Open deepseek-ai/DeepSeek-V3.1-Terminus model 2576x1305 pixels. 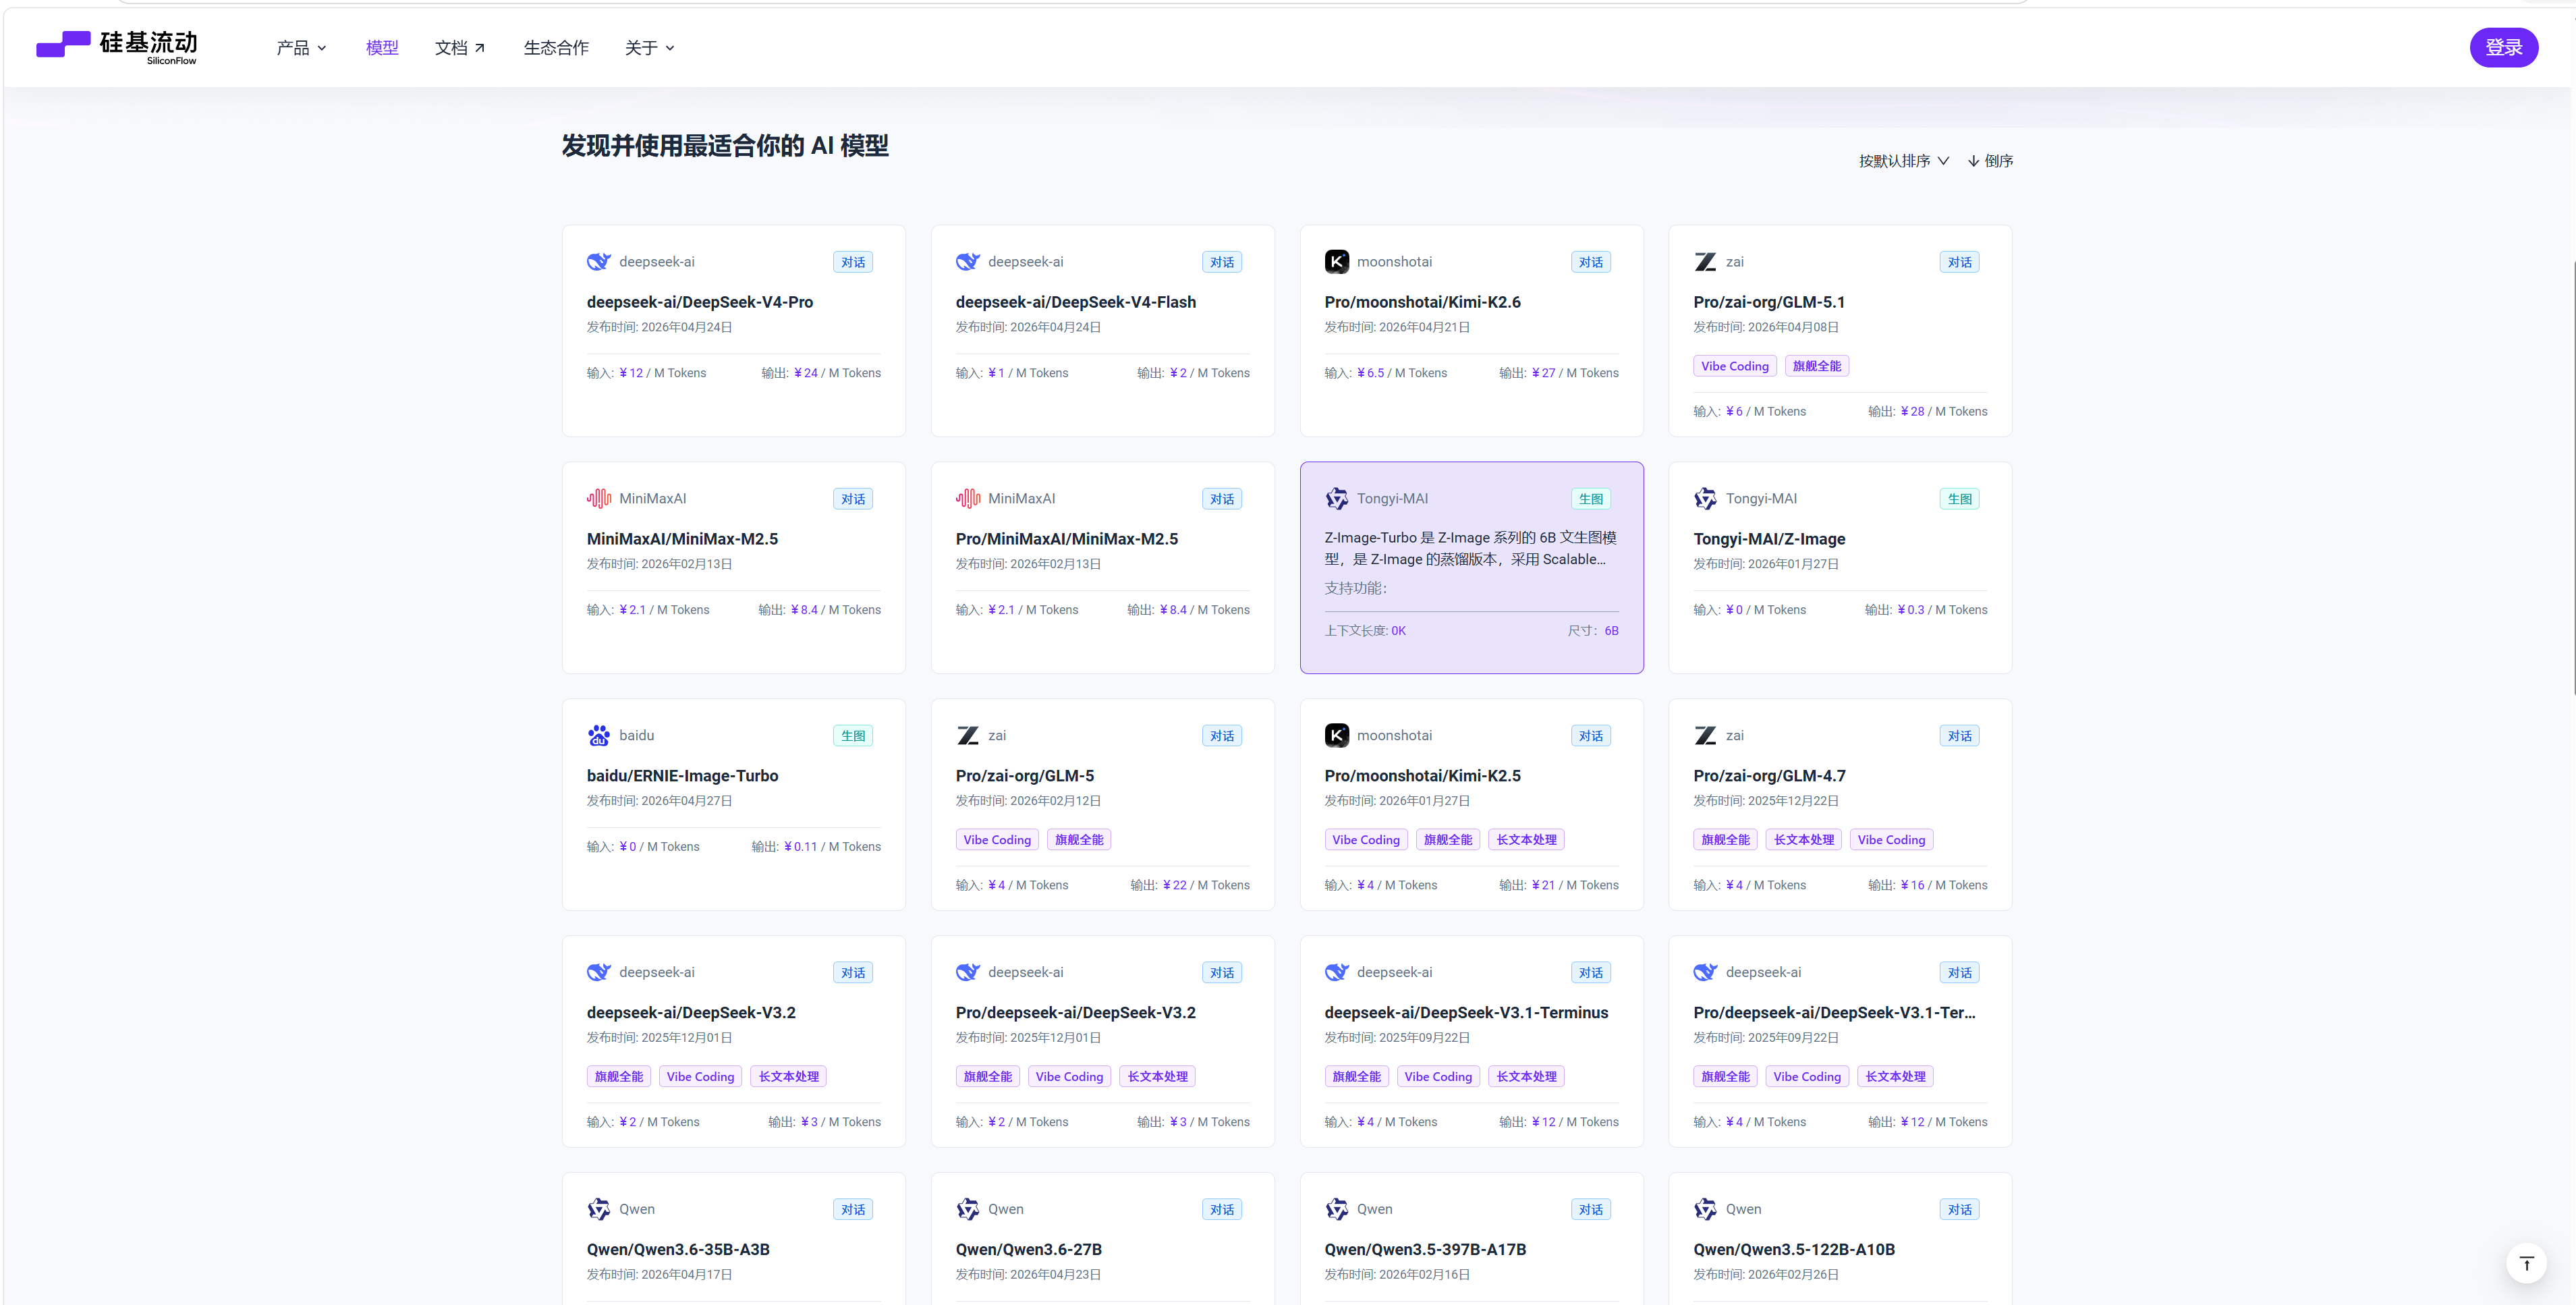point(1466,1013)
